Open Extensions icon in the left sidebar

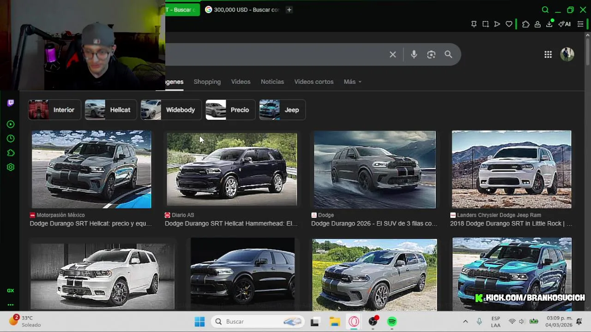11,153
